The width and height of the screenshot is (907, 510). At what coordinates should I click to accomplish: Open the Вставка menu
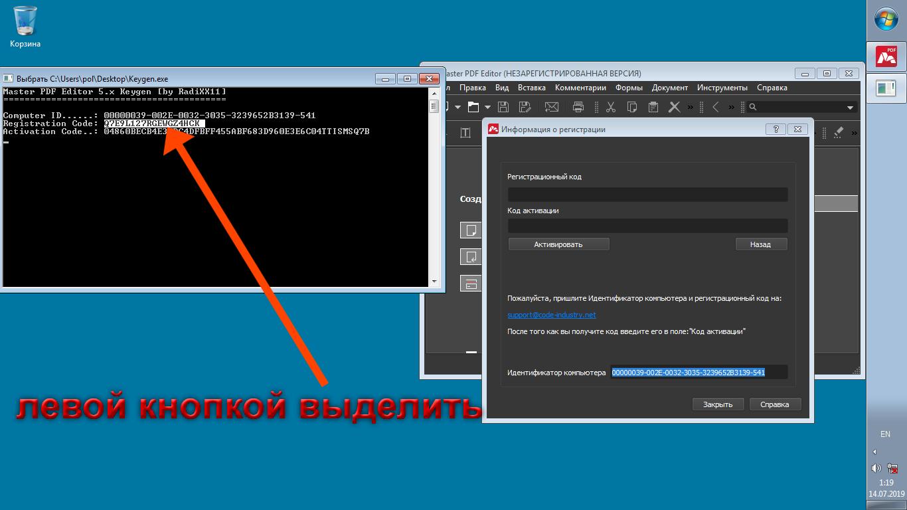click(532, 88)
